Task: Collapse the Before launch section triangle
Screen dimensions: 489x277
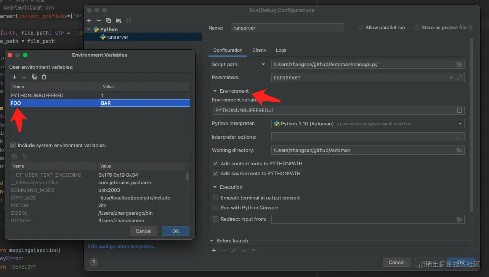Action: (x=212, y=241)
